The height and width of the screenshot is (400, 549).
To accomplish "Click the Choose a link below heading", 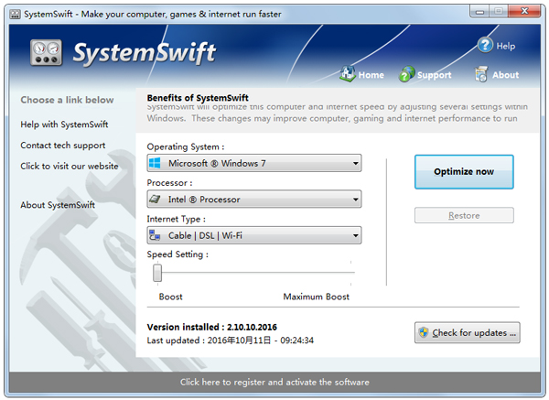I will click(x=67, y=100).
